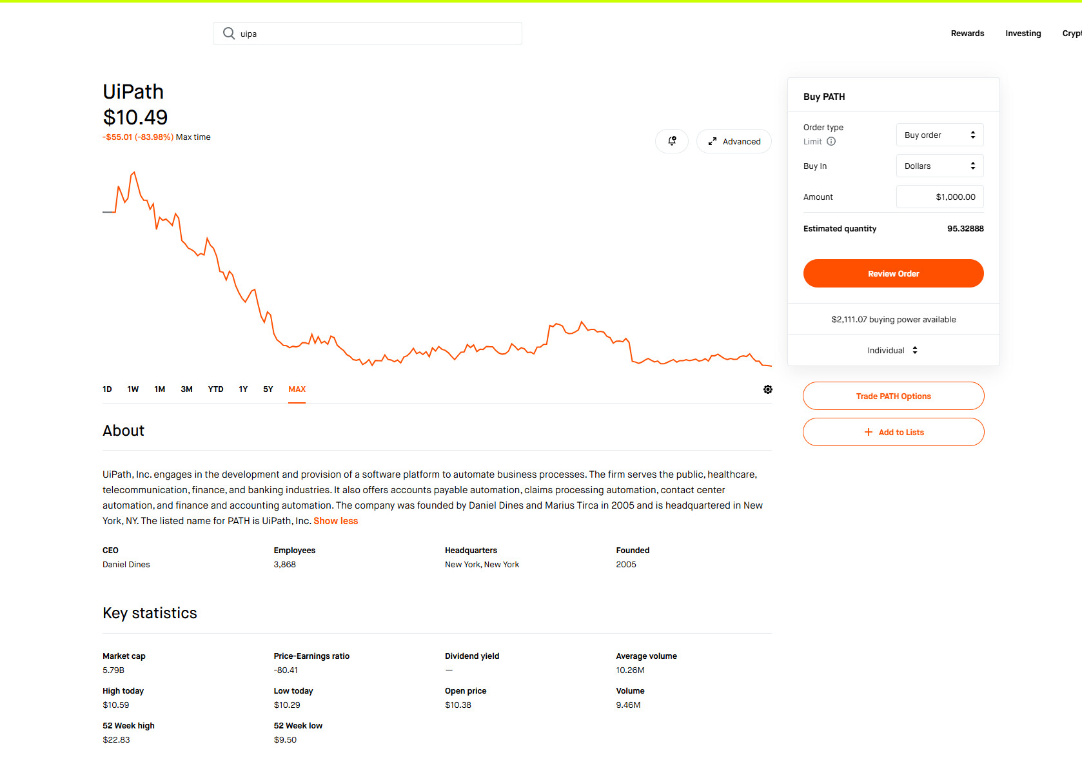The image size is (1082, 771).
Task: Click the Add to Lists button
Action: coord(894,432)
